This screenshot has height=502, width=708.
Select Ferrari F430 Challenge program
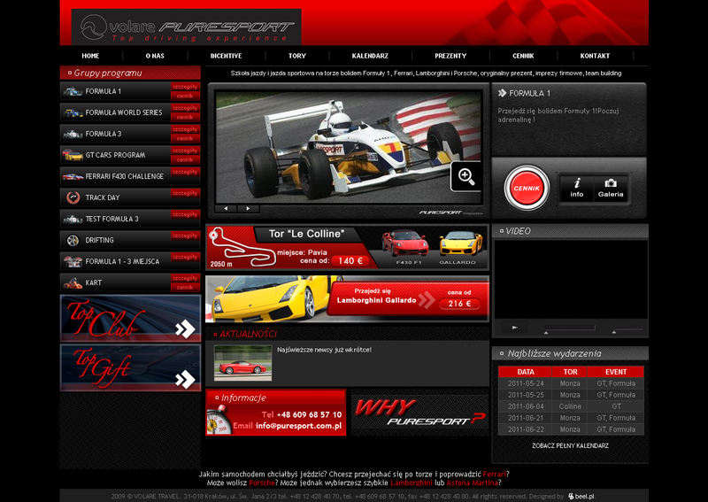(124, 176)
